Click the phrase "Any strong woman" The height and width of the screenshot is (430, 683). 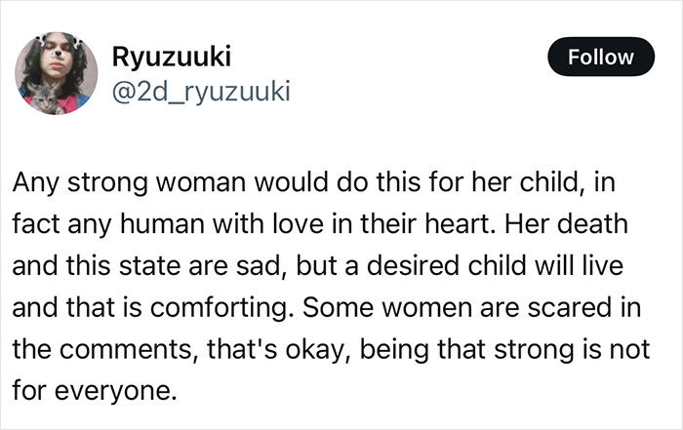pos(96,182)
